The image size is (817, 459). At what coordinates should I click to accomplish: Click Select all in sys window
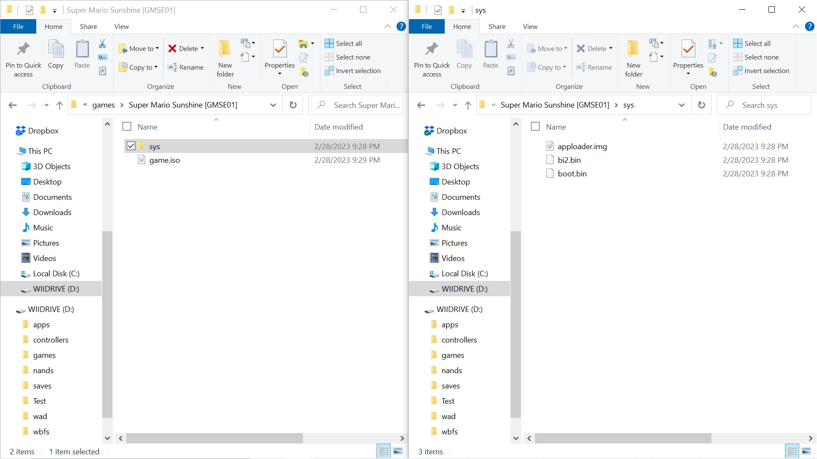(752, 43)
